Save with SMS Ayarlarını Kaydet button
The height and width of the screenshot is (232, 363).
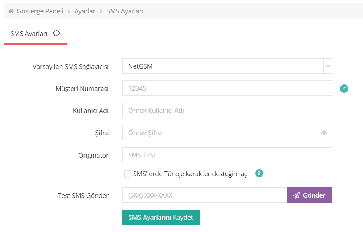[161, 217]
